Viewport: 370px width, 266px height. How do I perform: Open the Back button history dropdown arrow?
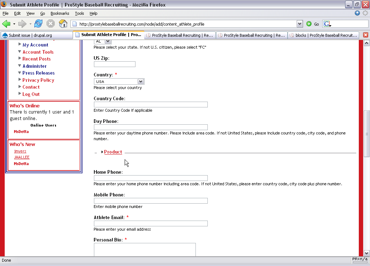[x=14, y=24]
